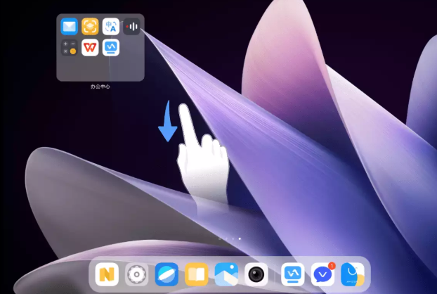This screenshot has height=294, width=437.
Task: Launch the blue browser app in dock
Action: (x=167, y=274)
